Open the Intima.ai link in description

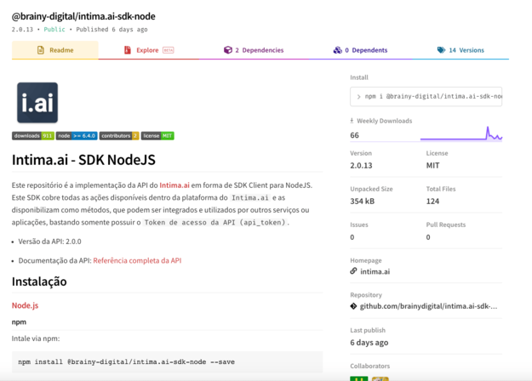[x=174, y=185]
